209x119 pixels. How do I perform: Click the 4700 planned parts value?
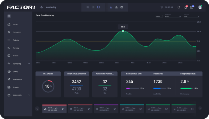pyautogui.click(x=77, y=89)
